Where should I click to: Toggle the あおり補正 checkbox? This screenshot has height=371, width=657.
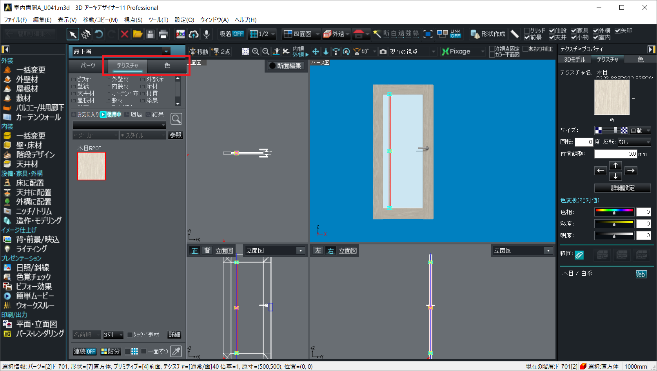click(525, 49)
